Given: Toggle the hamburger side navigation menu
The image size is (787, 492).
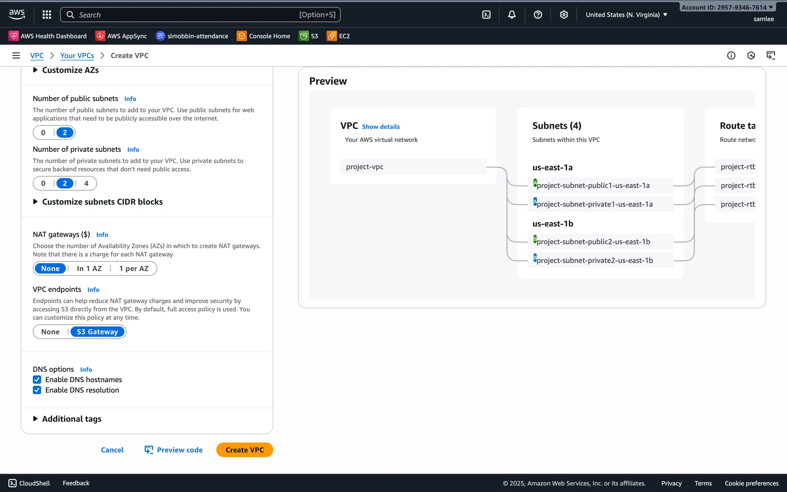Looking at the screenshot, I should [x=16, y=55].
